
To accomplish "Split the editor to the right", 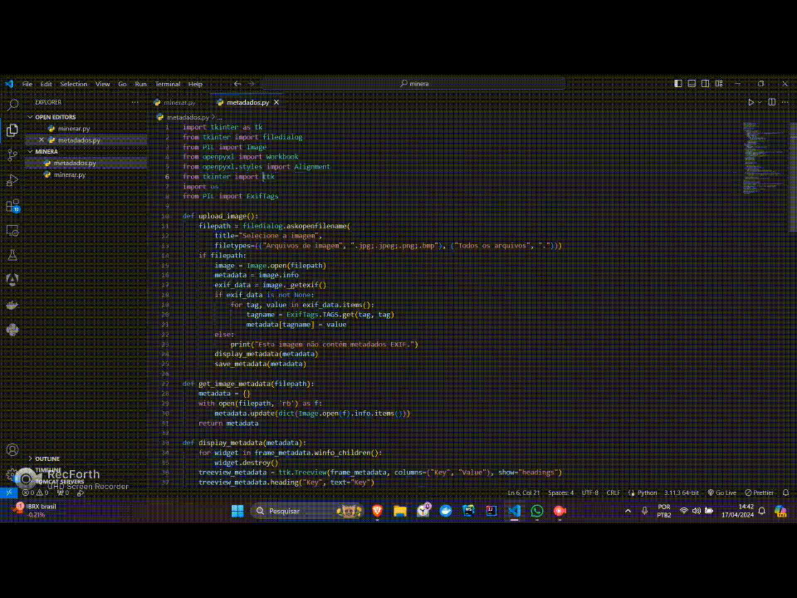I will pyautogui.click(x=772, y=102).
